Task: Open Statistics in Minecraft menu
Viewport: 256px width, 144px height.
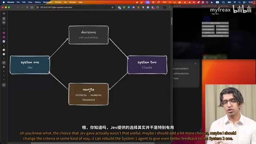Action: tap(222, 26)
